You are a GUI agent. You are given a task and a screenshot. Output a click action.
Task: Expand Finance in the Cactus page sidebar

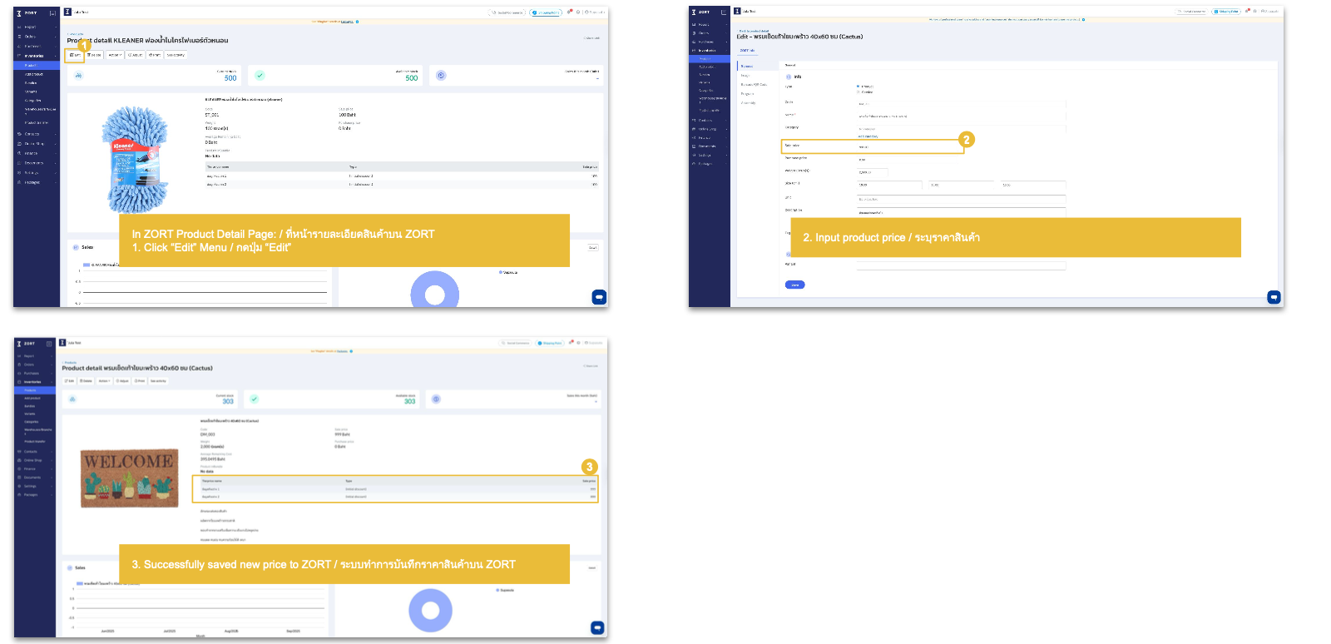pyautogui.click(x=36, y=469)
